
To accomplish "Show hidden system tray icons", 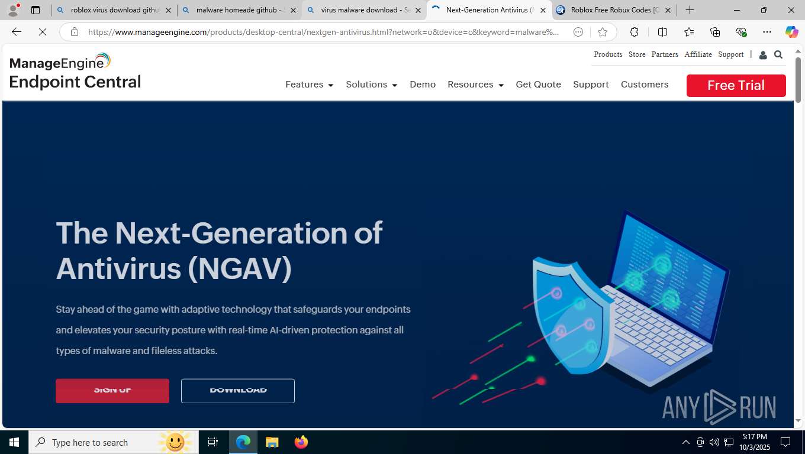I will point(686,442).
